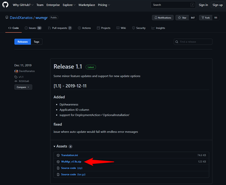Viewport: 226px width, 185px height.
Task: Click the commit icon beside 92161a6
Action: (16, 81)
